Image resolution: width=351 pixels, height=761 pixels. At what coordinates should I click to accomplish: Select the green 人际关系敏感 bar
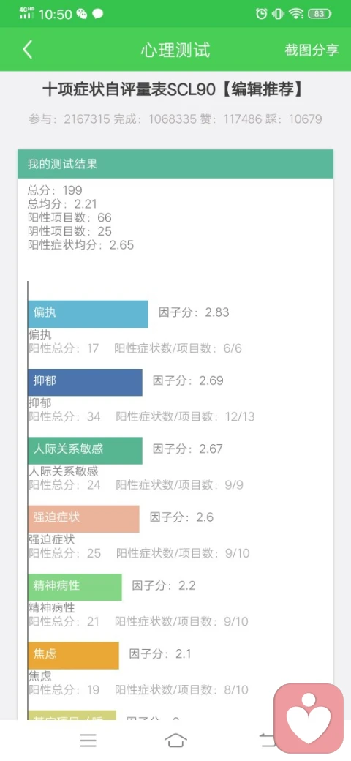(85, 451)
